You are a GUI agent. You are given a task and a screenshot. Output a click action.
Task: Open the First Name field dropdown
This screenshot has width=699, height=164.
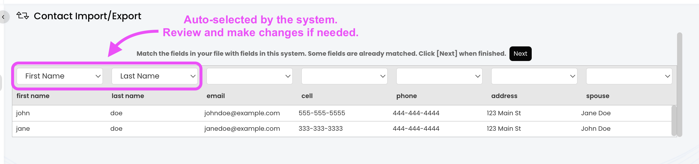pyautogui.click(x=60, y=76)
